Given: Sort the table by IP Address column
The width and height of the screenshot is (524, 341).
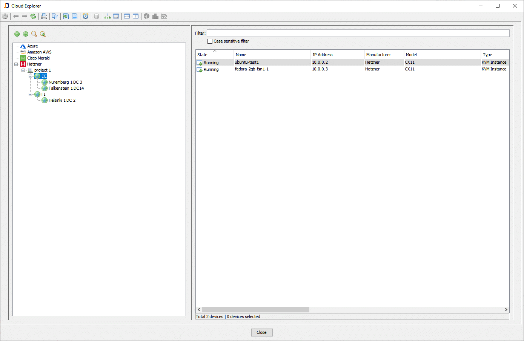Looking at the screenshot, I should 323,55.
